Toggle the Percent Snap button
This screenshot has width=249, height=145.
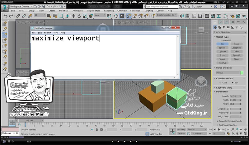[141, 16]
